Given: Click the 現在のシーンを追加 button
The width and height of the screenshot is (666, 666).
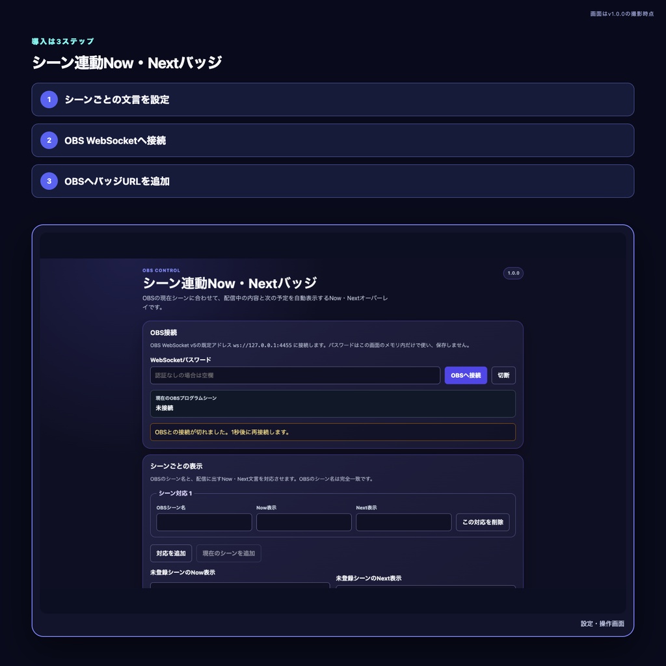Looking at the screenshot, I should point(228,553).
